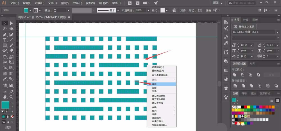Open the fill color dropdown arrow

pyautogui.click(x=30, y=10)
